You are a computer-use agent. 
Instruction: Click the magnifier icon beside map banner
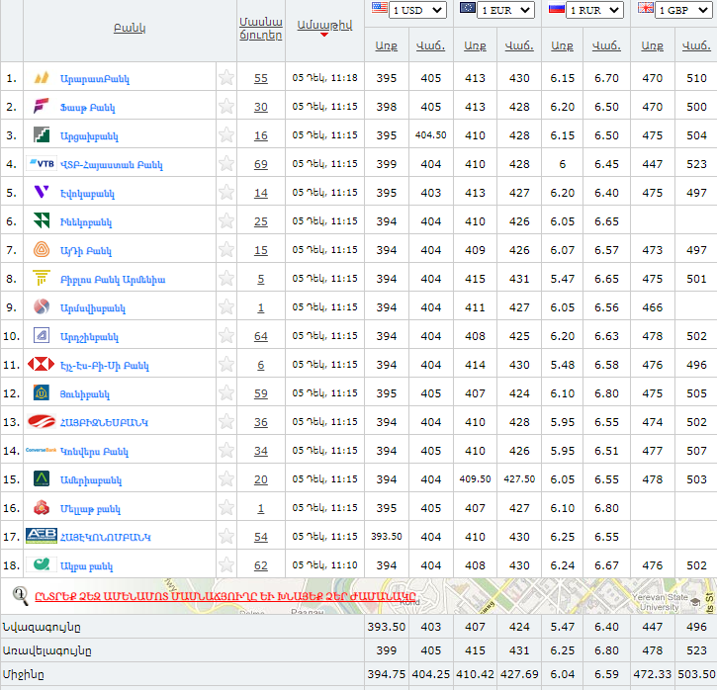[21, 596]
